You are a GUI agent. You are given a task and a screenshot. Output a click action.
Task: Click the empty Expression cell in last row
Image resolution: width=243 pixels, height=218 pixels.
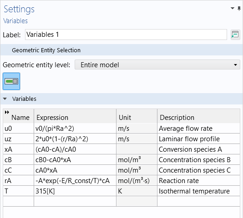tap(75, 201)
